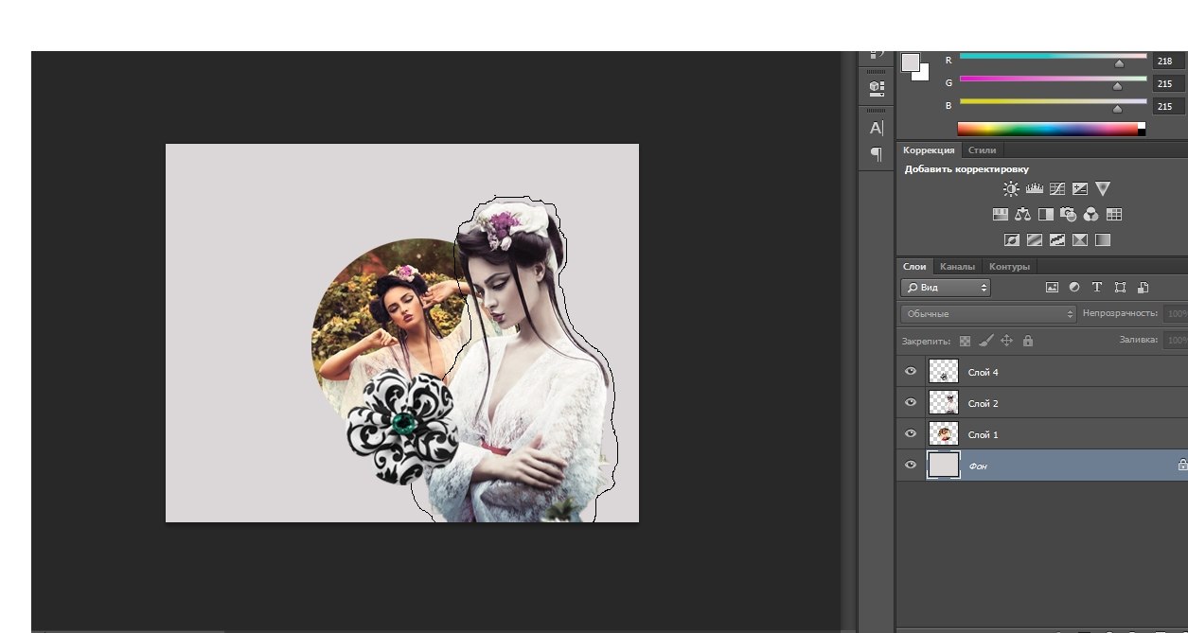Open the Character panel icon
The width and height of the screenshot is (1188, 633).
click(877, 128)
